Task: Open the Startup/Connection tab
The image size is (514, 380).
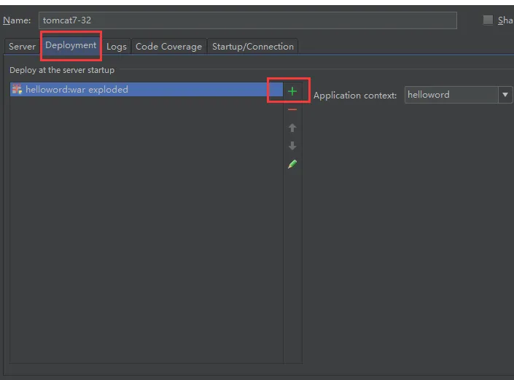Action: pos(253,47)
